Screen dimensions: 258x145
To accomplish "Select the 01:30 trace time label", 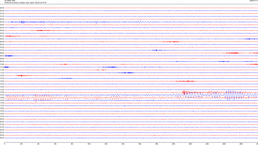I will pos(2,16).
